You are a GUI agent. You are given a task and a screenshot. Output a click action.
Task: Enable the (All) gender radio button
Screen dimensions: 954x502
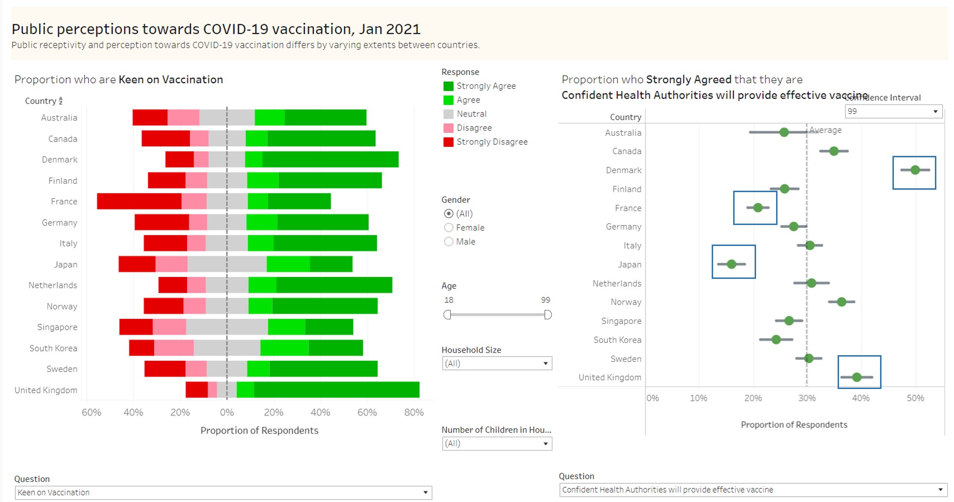[448, 214]
